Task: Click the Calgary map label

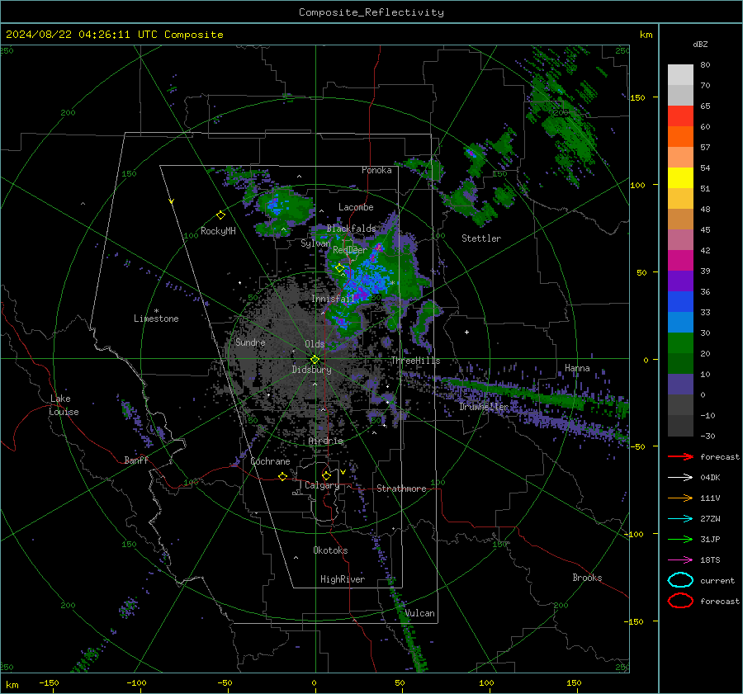Action: (x=322, y=485)
